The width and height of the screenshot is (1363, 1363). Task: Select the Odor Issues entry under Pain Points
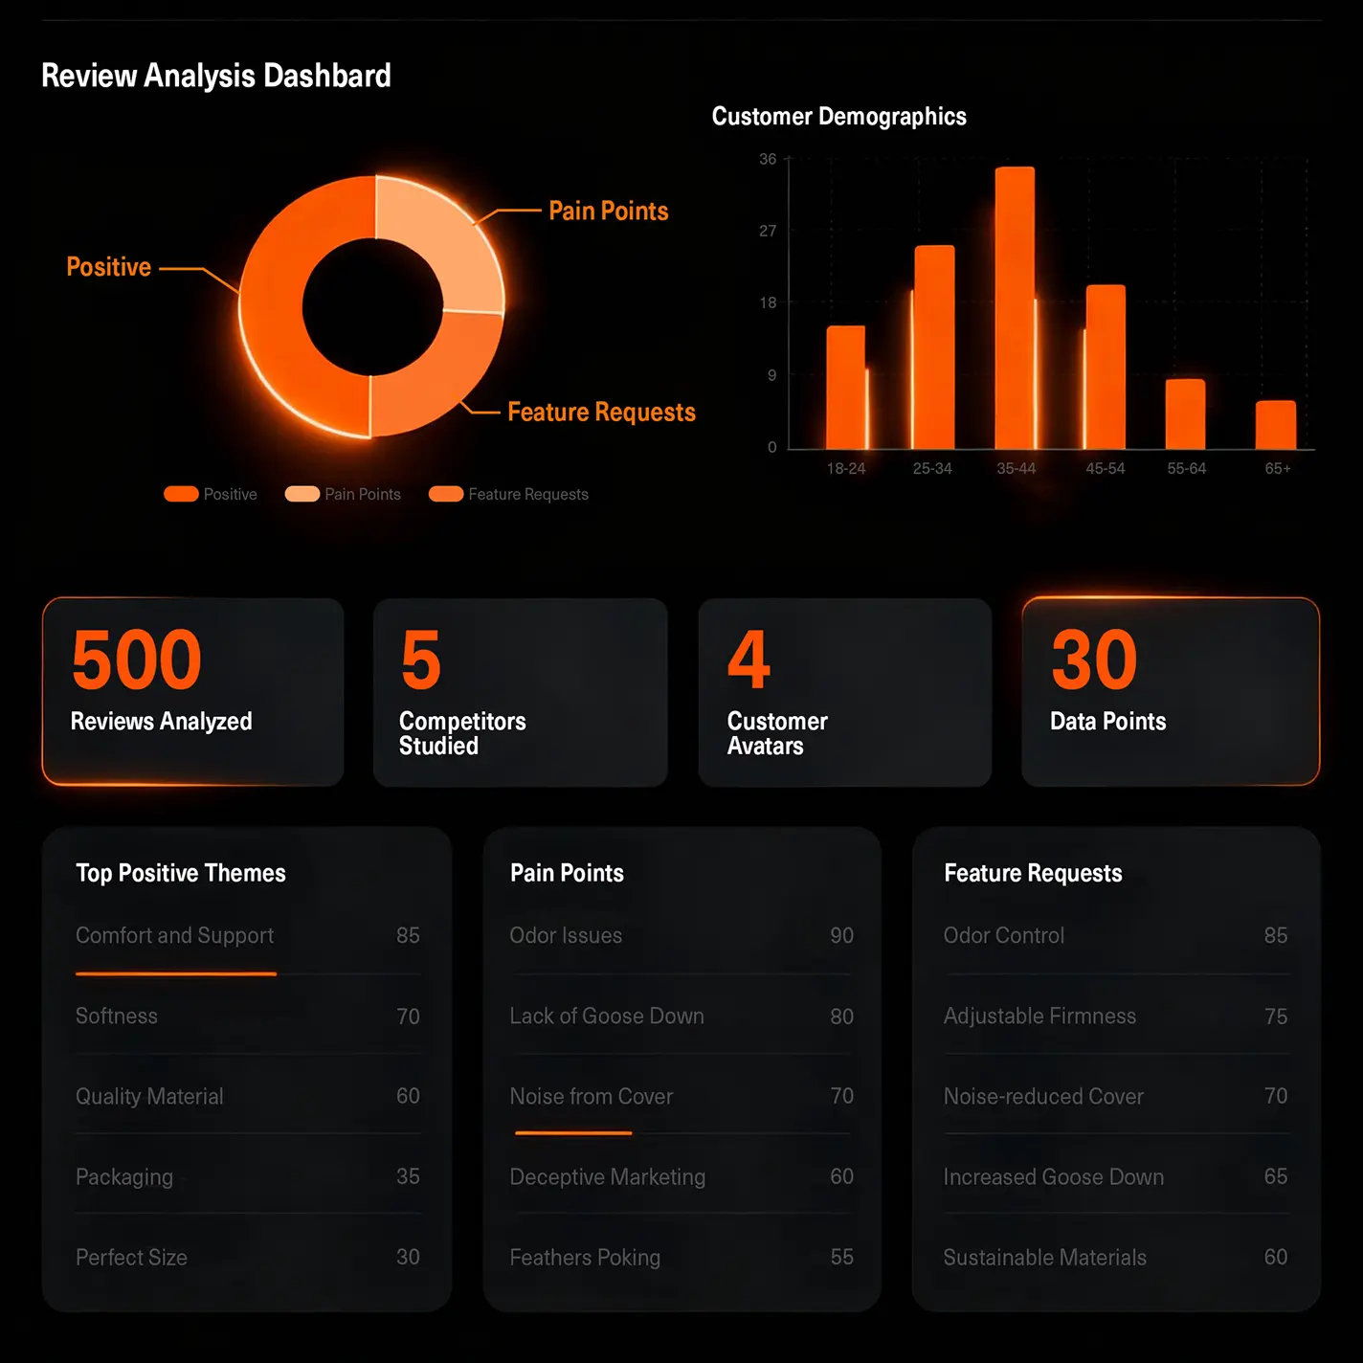tap(566, 936)
